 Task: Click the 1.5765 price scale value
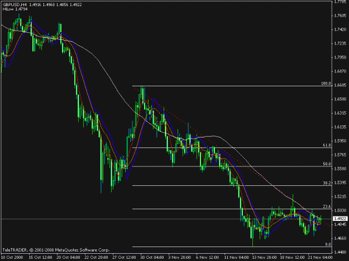coord(340,155)
